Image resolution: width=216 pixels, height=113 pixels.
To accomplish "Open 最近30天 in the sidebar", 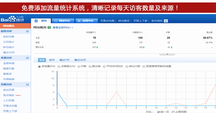I will click(9, 52).
